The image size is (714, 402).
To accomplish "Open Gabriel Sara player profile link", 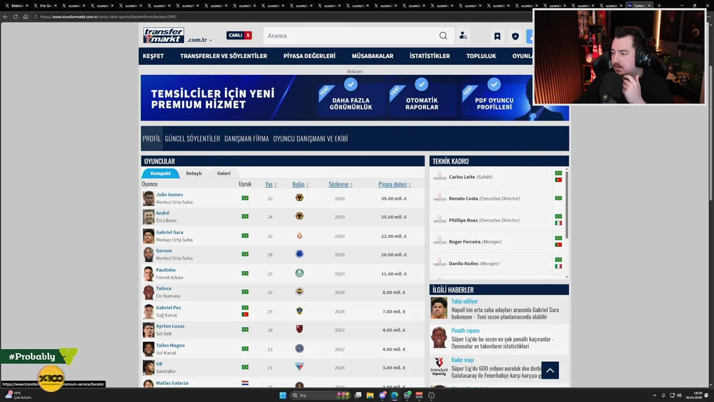I will point(170,232).
